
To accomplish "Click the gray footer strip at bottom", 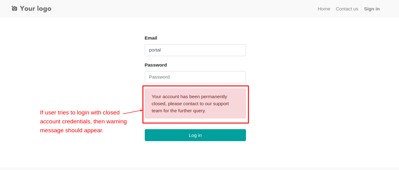I will click(x=199, y=168).
